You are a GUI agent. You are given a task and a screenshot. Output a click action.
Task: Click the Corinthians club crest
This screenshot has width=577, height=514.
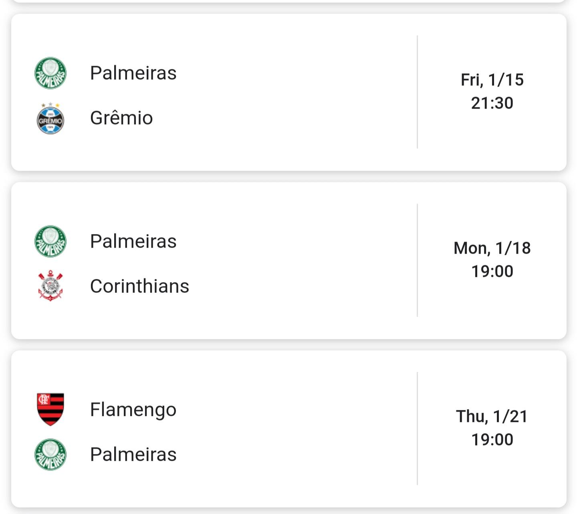click(x=50, y=286)
